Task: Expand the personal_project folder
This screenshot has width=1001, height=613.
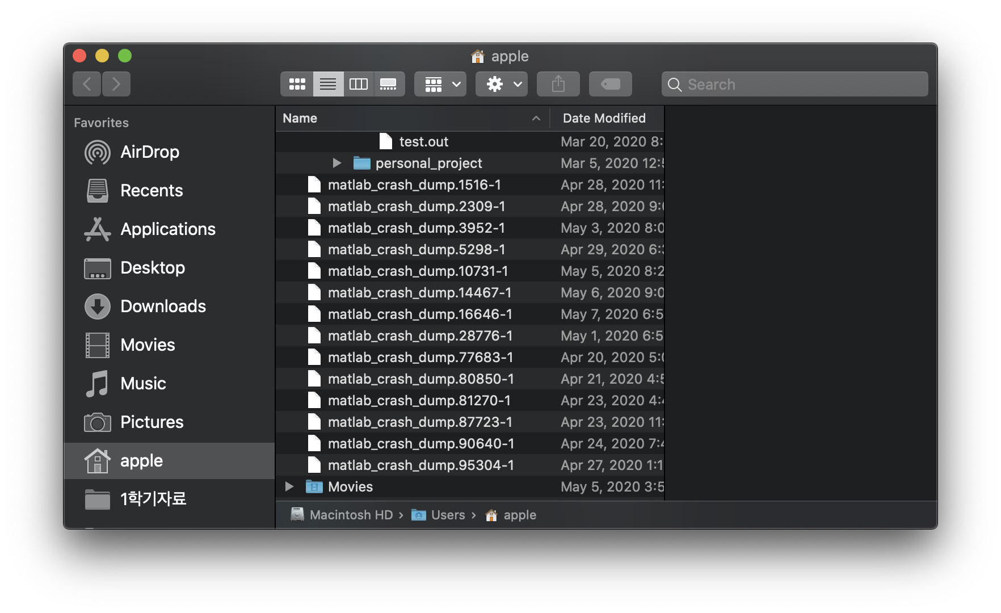Action: click(337, 163)
